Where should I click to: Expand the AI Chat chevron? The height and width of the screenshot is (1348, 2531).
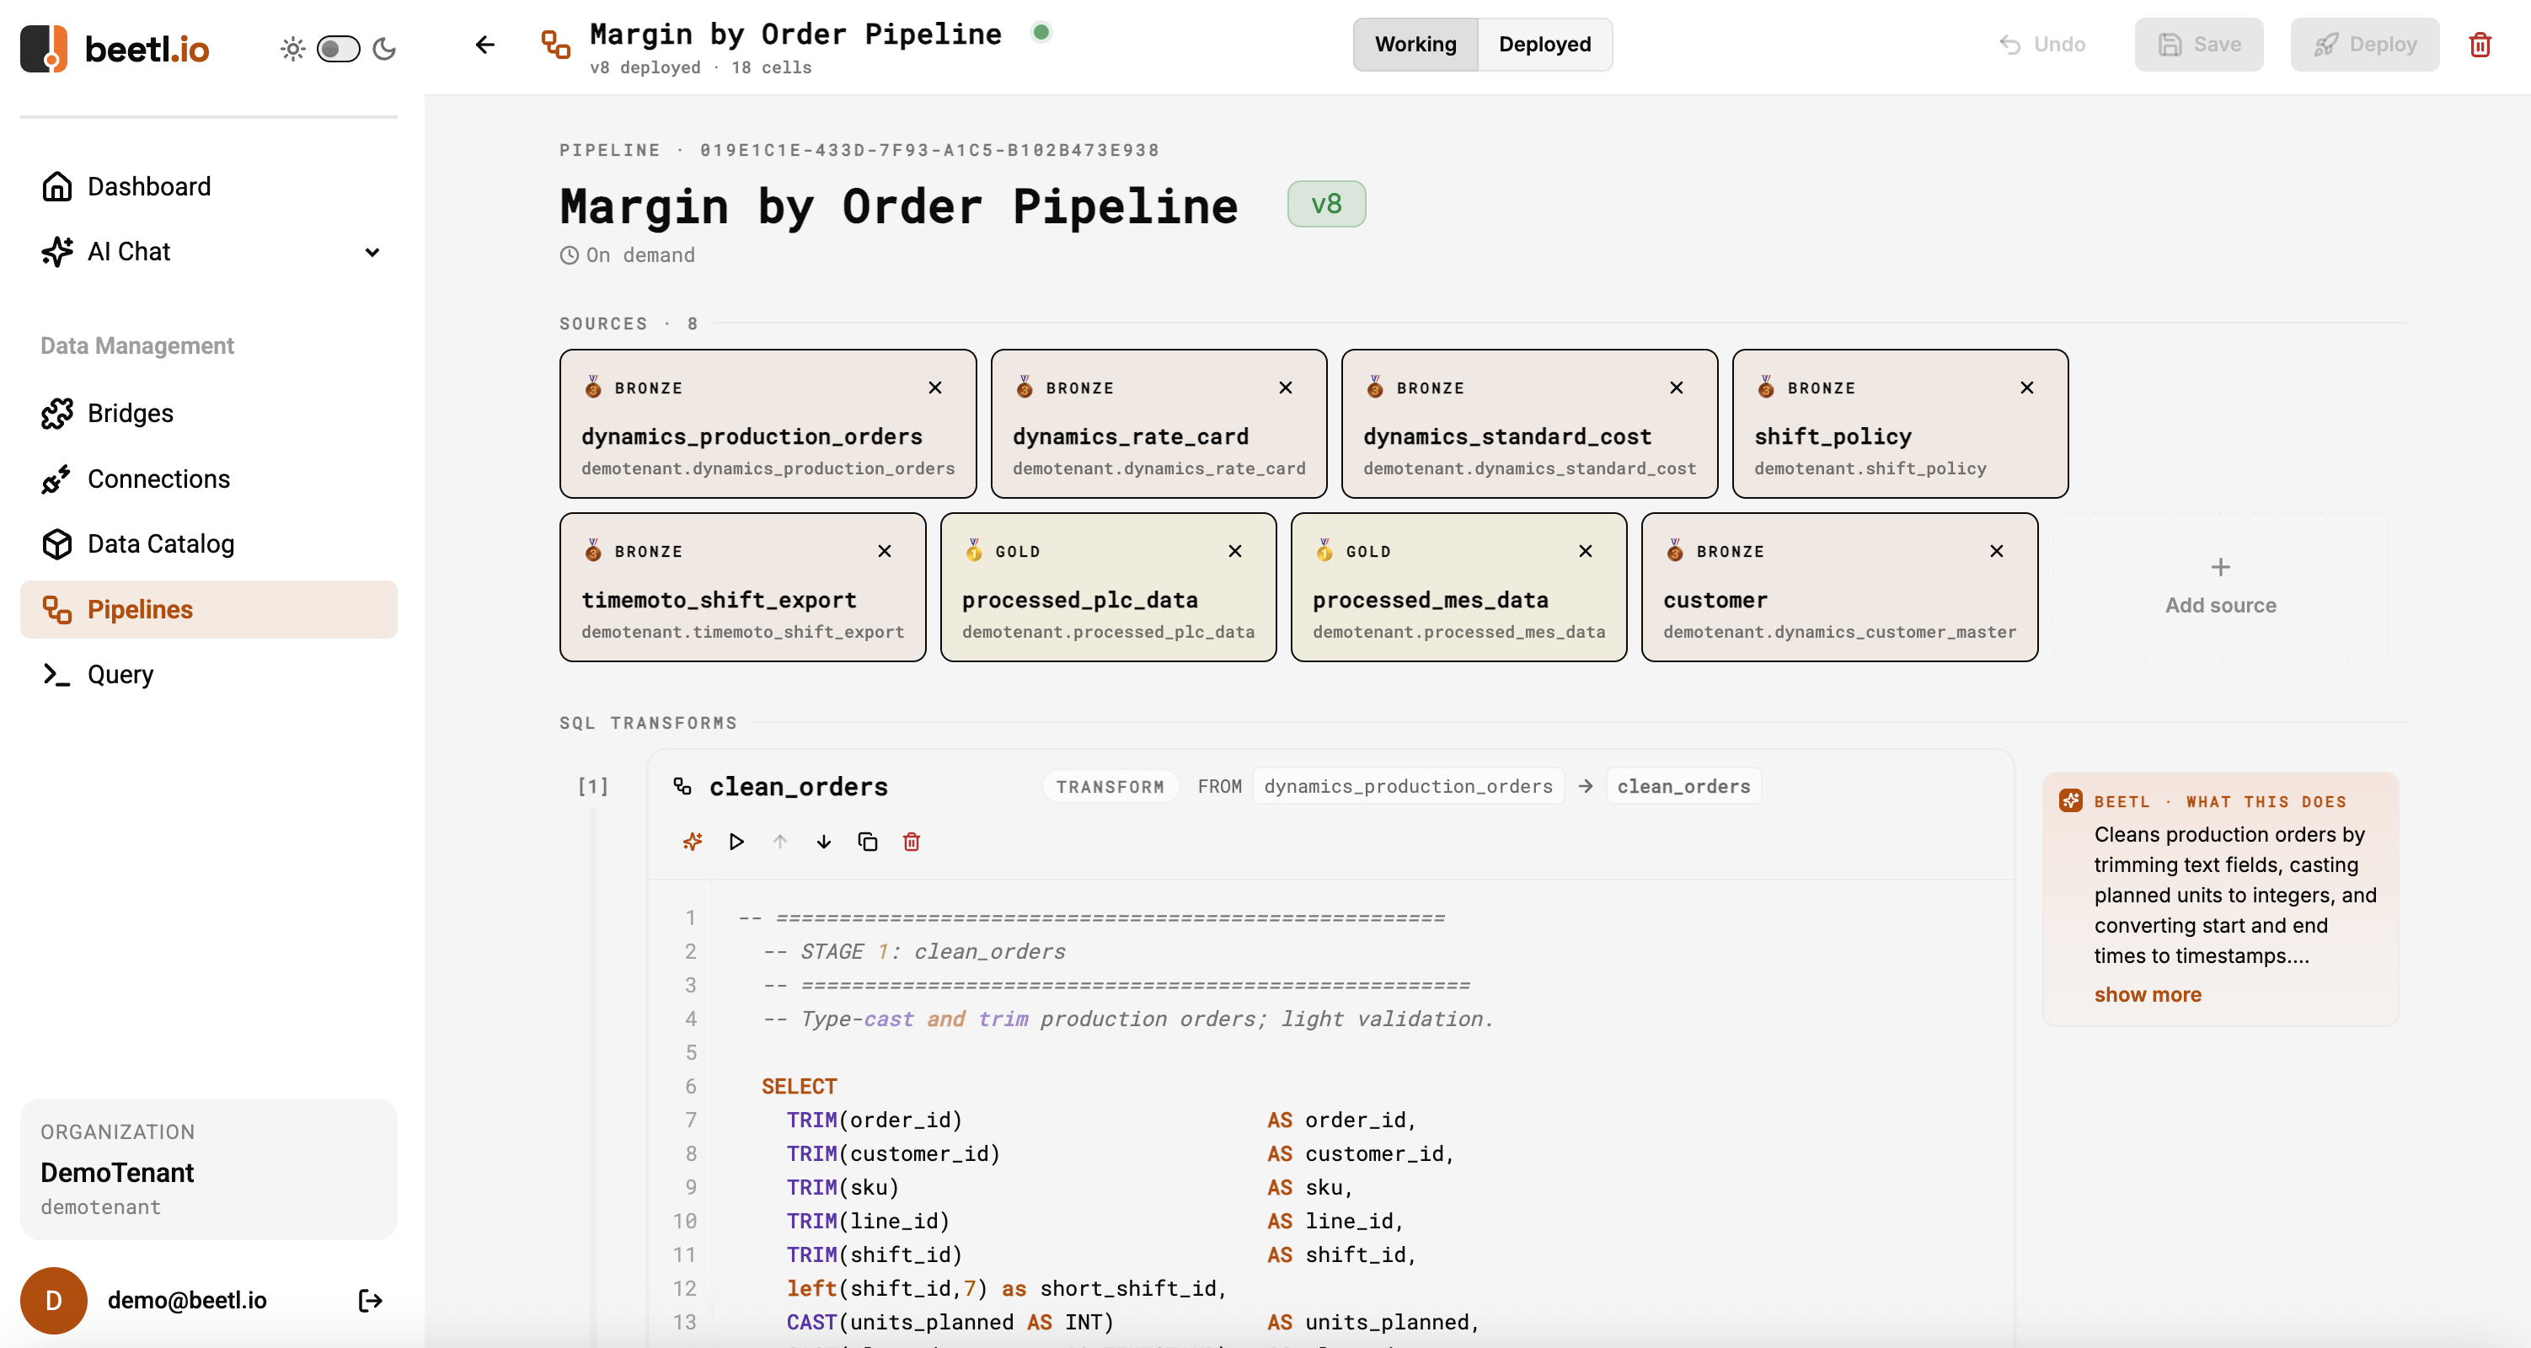(372, 253)
